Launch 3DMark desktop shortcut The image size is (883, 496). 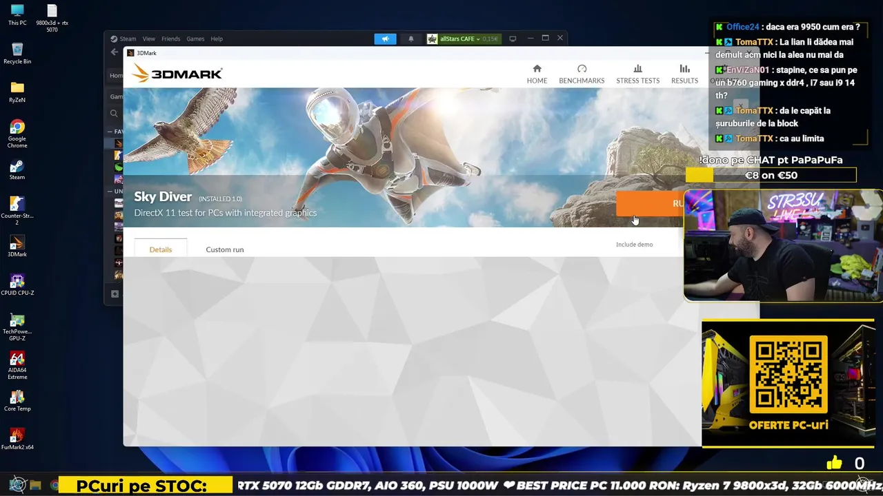[17, 246]
